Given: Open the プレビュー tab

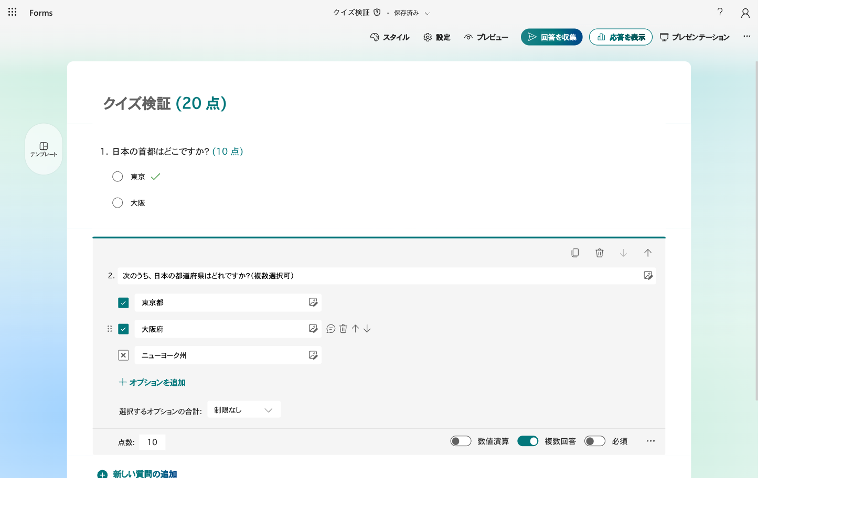Looking at the screenshot, I should pos(486,37).
